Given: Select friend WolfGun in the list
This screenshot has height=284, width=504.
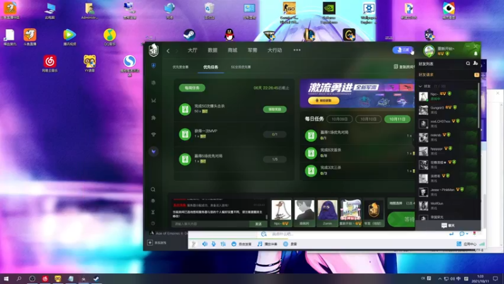Looking at the screenshot, I should [448, 206].
